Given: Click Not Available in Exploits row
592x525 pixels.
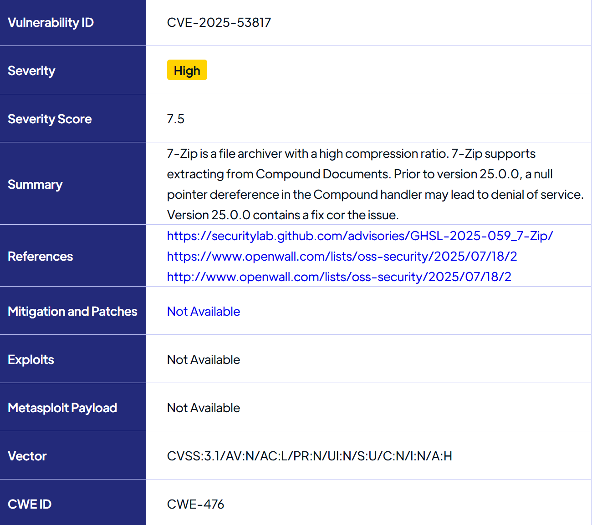Looking at the screenshot, I should click(204, 359).
